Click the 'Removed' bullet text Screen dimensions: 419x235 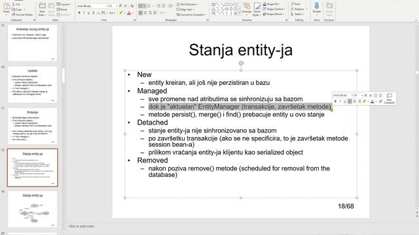coord(153,161)
